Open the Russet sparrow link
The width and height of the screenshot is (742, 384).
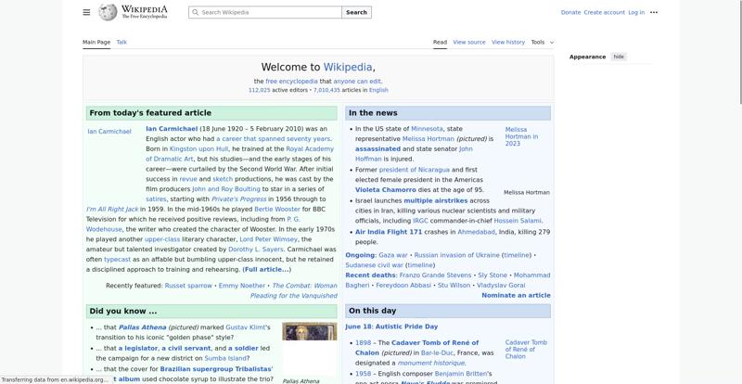pos(188,286)
